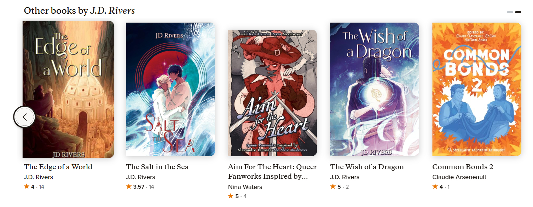
Task: Click the star icon under Aim For The Heart
Action: pyautogui.click(x=231, y=196)
